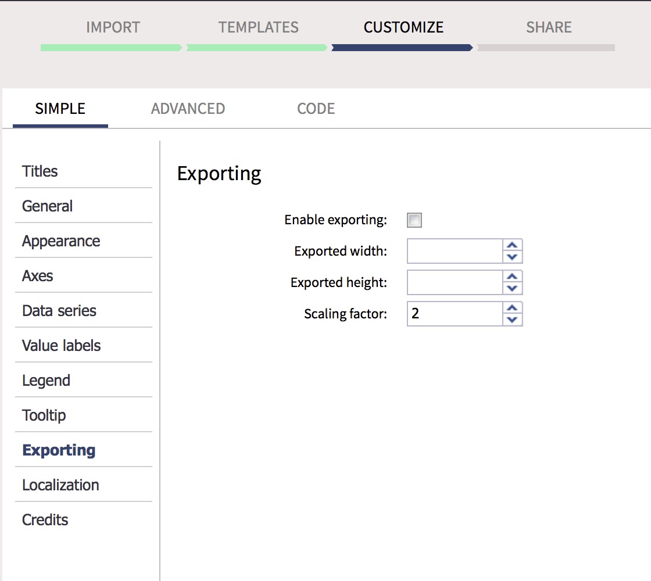Click the 'Scaling factor:' label

pos(345,314)
